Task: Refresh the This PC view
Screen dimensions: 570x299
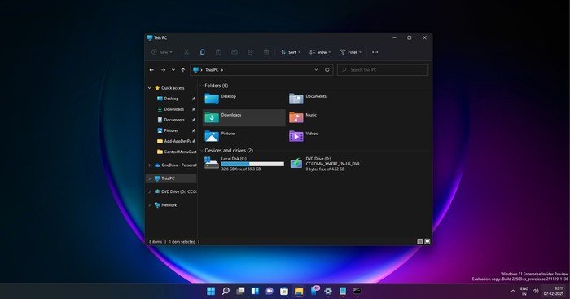Action: (x=327, y=69)
